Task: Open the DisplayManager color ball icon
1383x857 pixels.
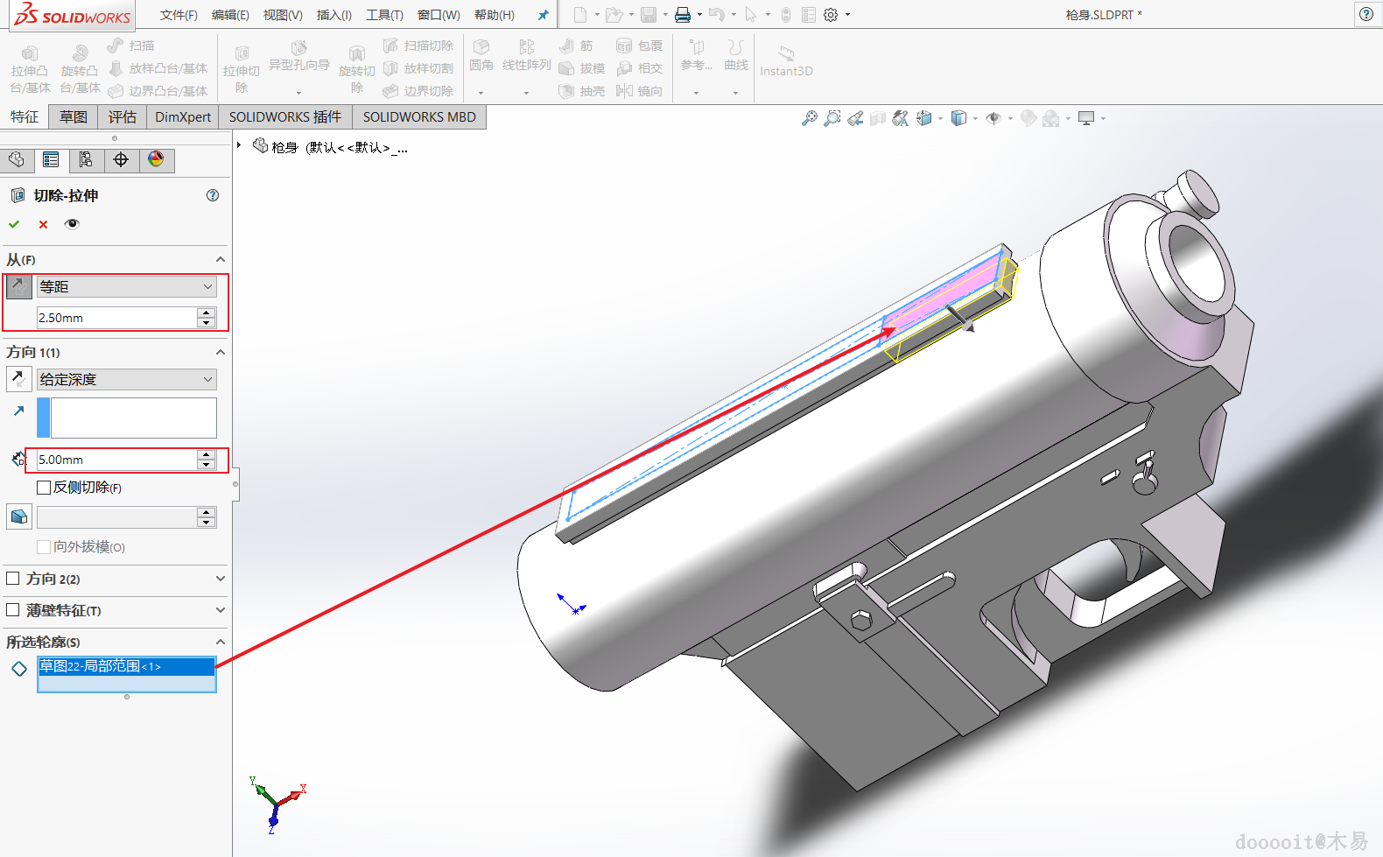Action: click(x=156, y=159)
